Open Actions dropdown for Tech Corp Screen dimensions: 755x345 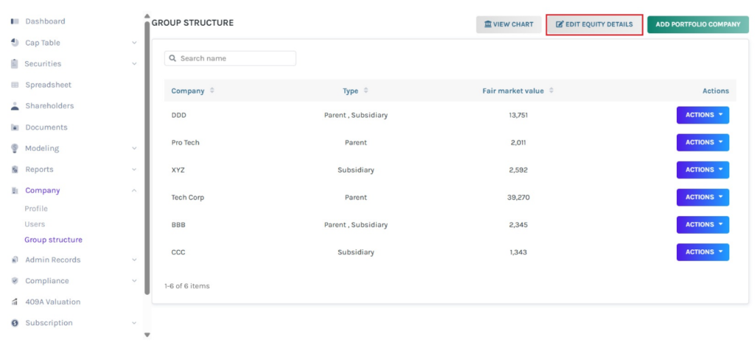[x=703, y=197]
